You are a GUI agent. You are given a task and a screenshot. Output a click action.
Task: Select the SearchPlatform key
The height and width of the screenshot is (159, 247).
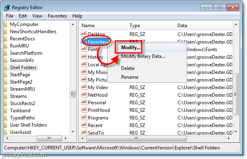[26, 53]
